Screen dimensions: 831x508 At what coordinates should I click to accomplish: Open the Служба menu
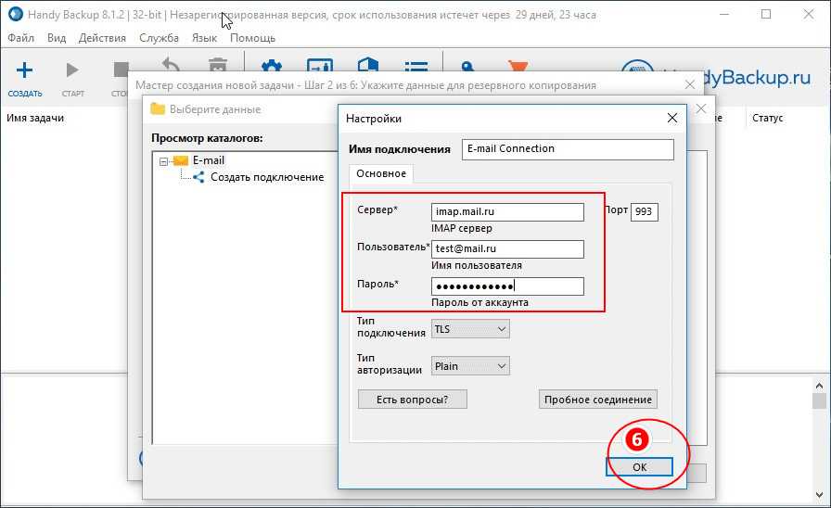click(x=159, y=38)
